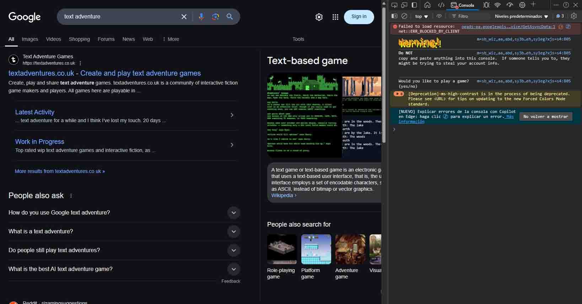Open the Platform game thumbnail
Viewport: 582px width, 304px height.
coord(316,249)
